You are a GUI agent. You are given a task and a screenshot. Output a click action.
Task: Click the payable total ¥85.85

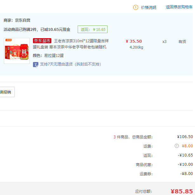point(182,191)
